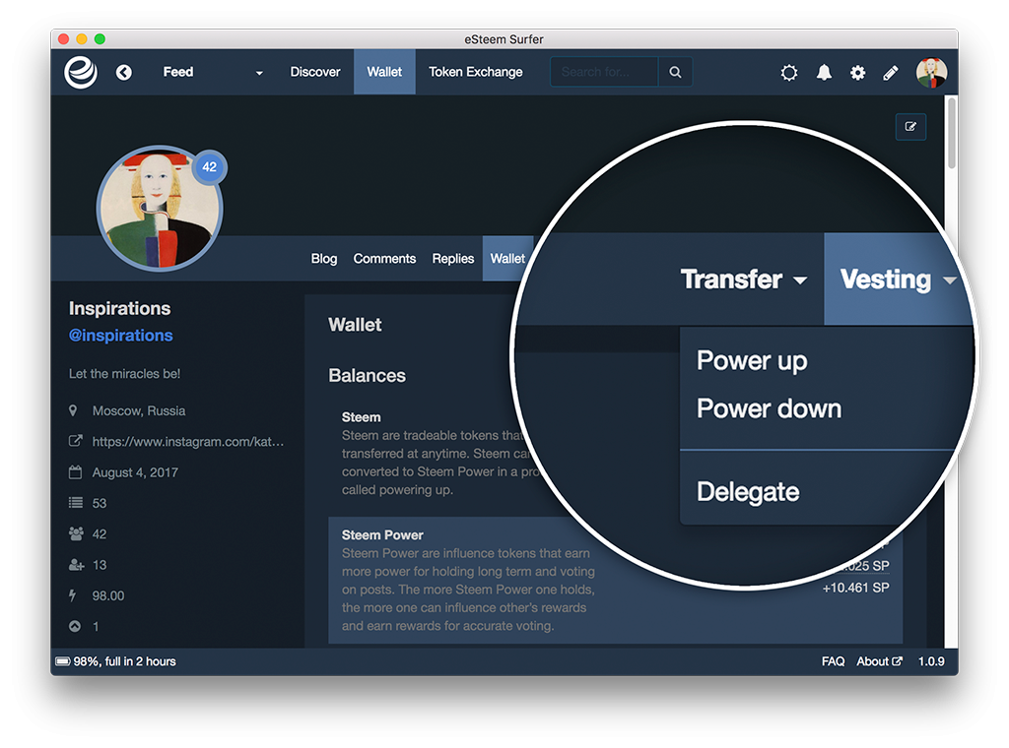Image resolution: width=1009 pixels, height=748 pixels.
Task: Click the voting power bolt icon
Action: coord(73,595)
